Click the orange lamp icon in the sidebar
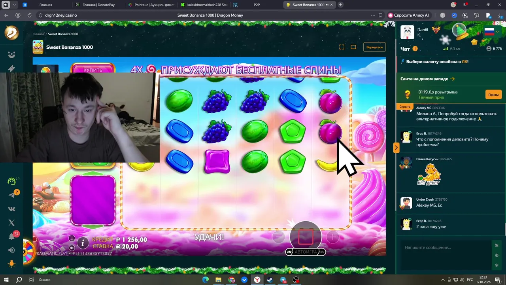The width and height of the screenshot is (506, 285). (x=11, y=264)
